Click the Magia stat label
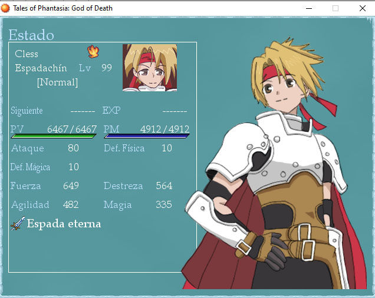375x298 pixels. tap(118, 205)
